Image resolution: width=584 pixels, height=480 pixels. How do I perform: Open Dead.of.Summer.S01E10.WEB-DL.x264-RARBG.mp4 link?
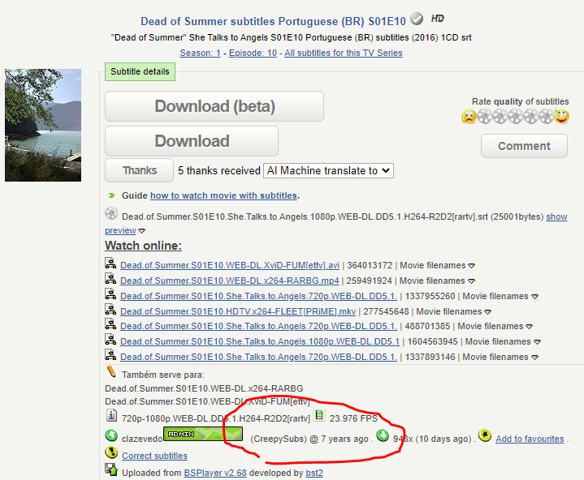pos(229,281)
